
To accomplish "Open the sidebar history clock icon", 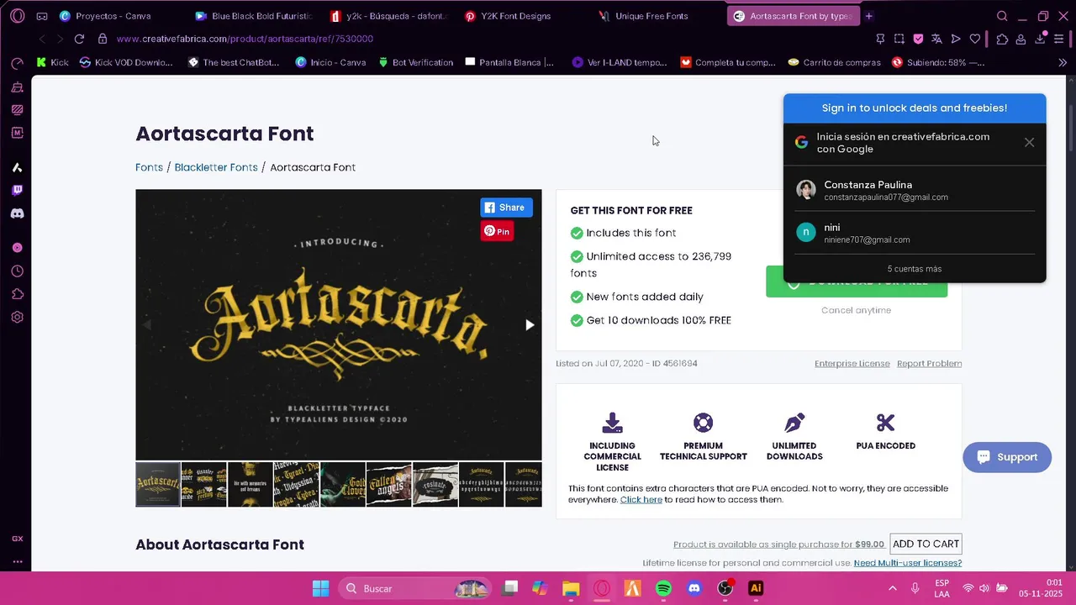I will coord(17,271).
